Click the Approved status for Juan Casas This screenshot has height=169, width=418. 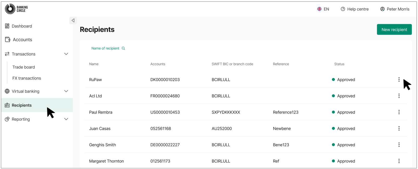tap(343, 129)
